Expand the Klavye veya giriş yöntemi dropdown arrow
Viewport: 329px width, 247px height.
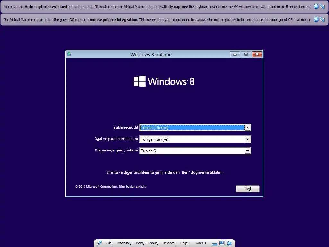[248, 151]
